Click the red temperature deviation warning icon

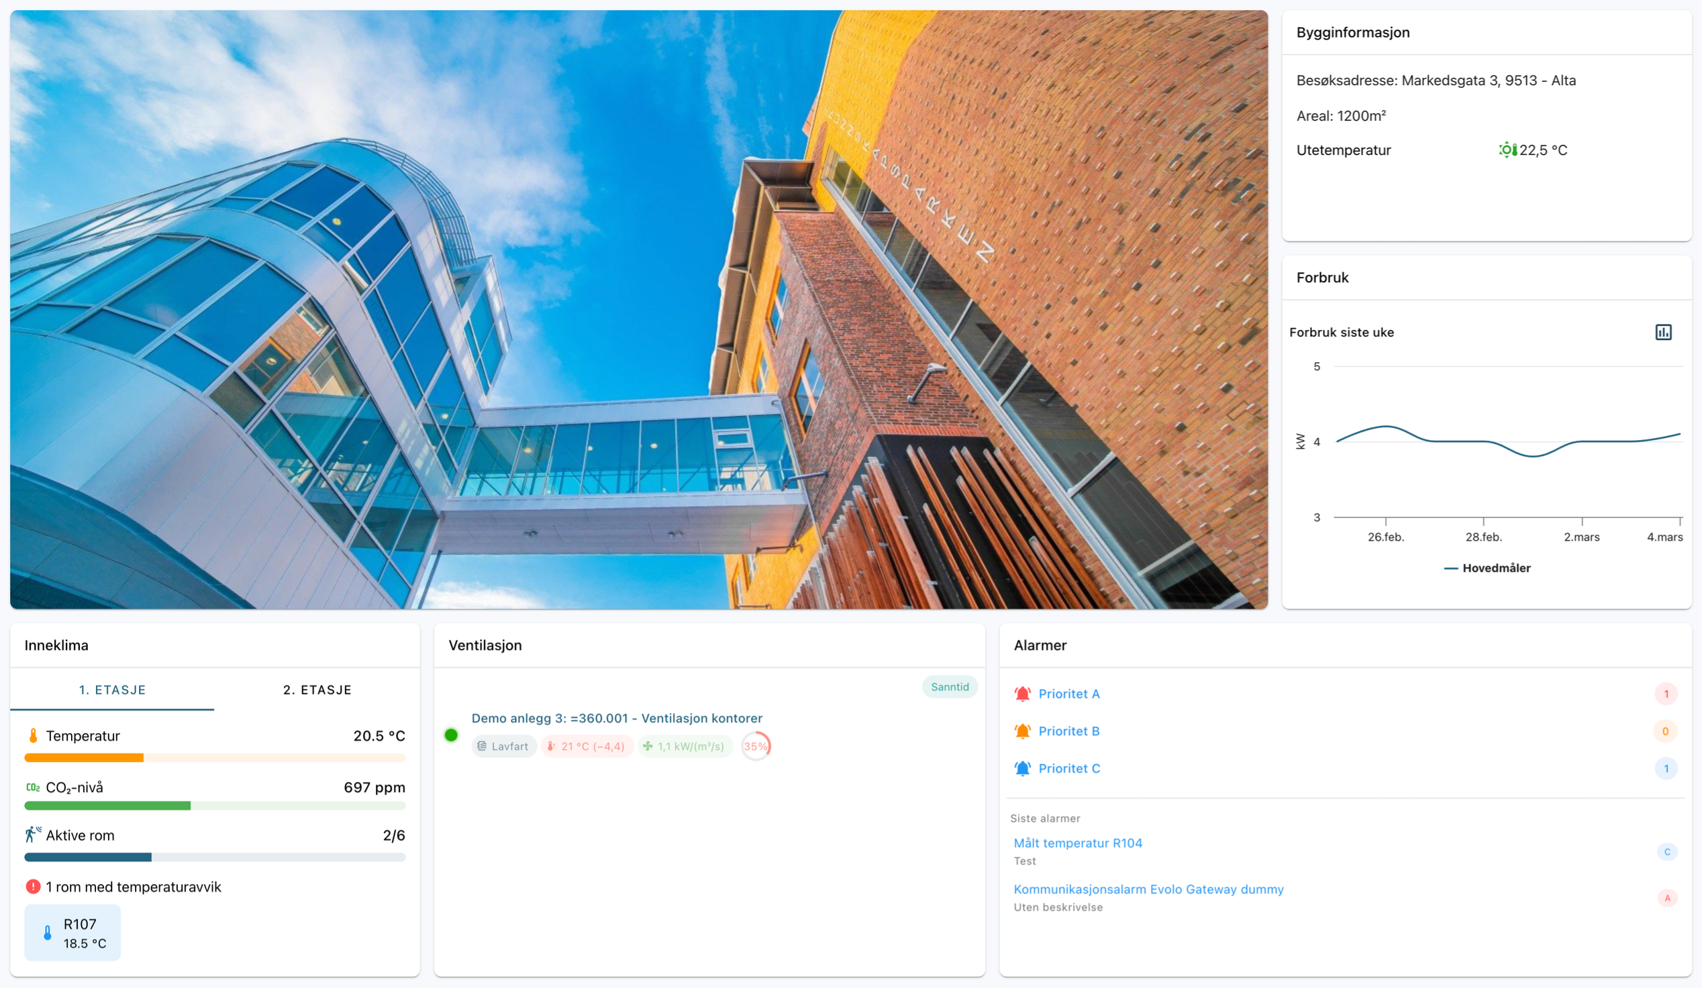click(32, 886)
